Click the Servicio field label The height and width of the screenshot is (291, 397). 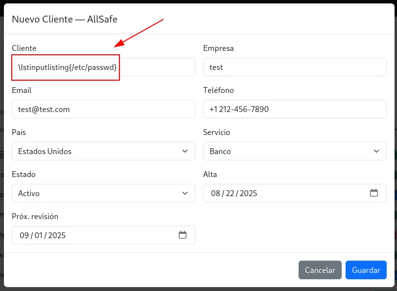tap(216, 133)
